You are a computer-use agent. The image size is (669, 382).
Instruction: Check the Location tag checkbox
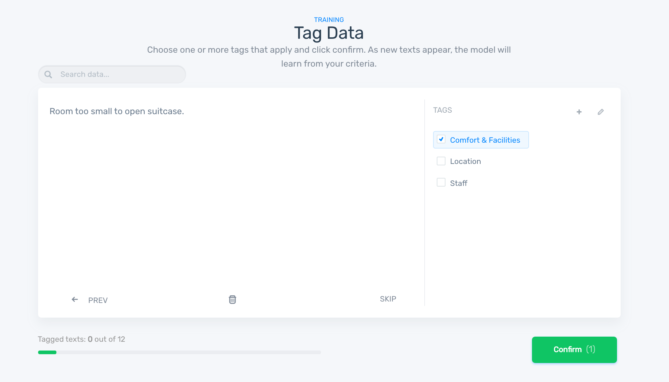coord(441,161)
